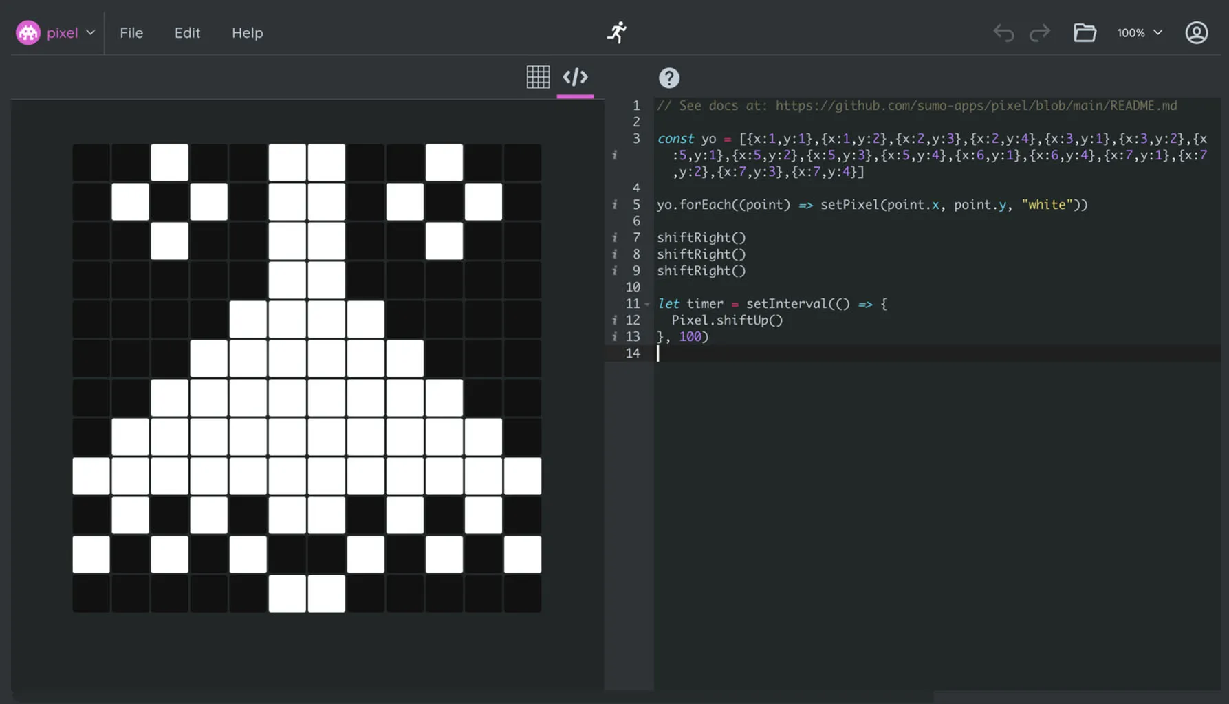The image size is (1229, 704).
Task: Click the Pixel.shiftUp() call
Action: [727, 320]
